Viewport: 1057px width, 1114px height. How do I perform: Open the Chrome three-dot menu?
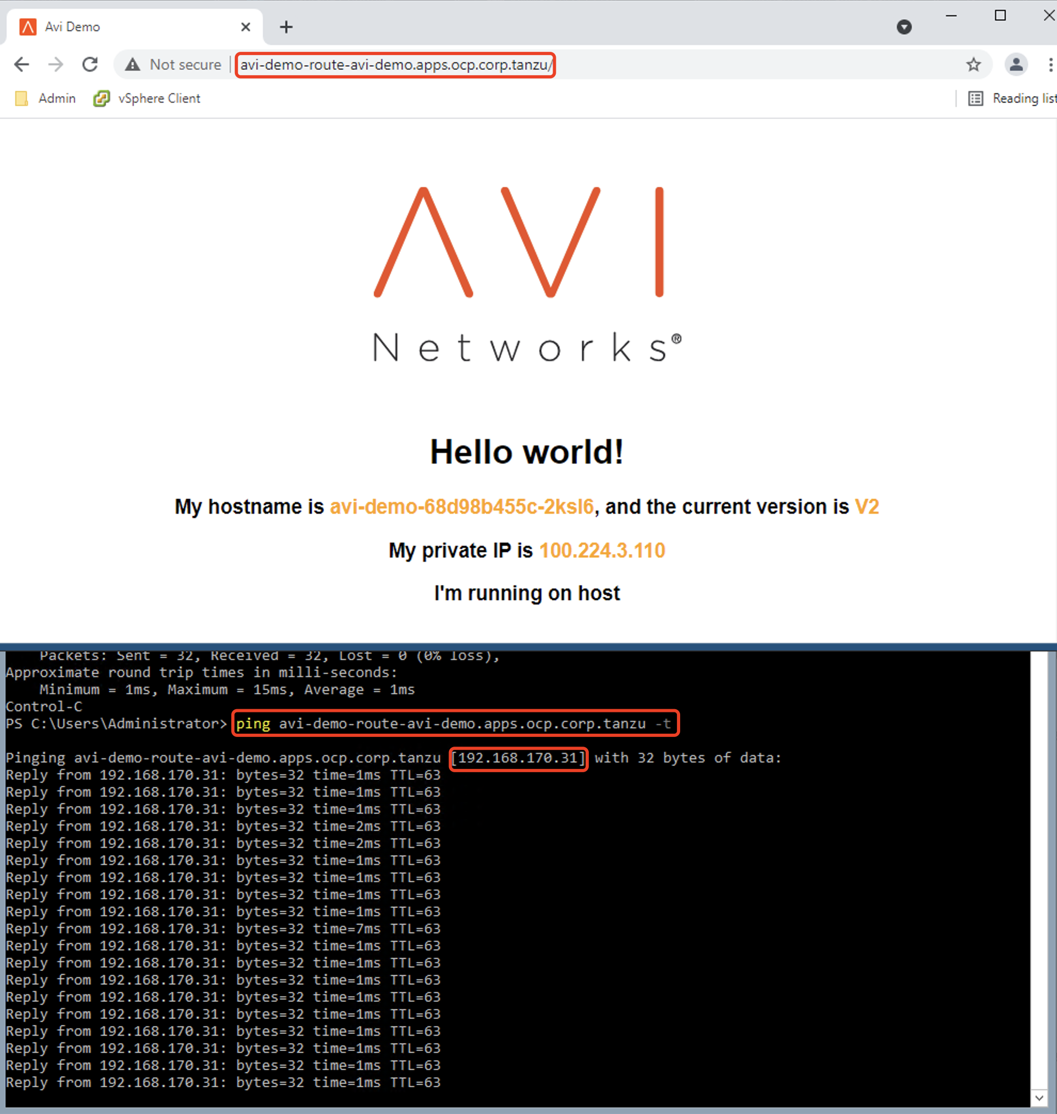click(x=1050, y=64)
